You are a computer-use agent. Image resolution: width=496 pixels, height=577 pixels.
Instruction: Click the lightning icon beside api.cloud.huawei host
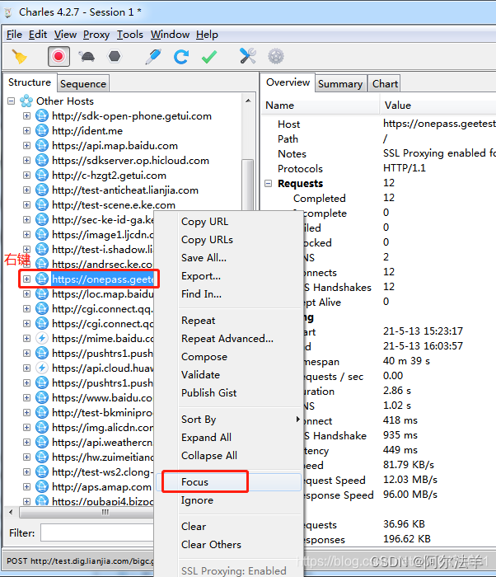click(42, 368)
